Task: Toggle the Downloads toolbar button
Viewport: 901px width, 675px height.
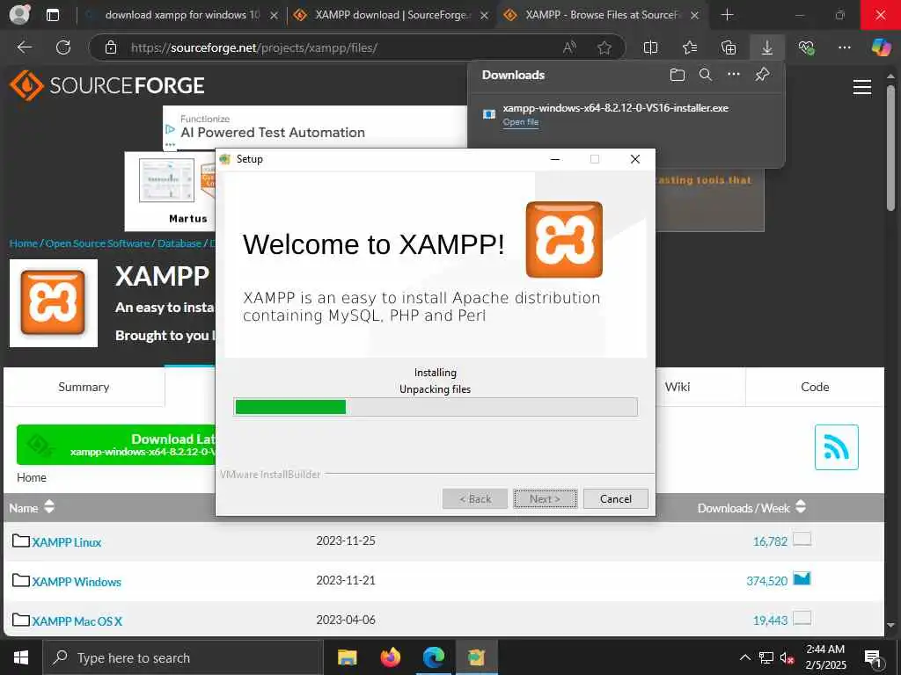Action: [x=767, y=47]
